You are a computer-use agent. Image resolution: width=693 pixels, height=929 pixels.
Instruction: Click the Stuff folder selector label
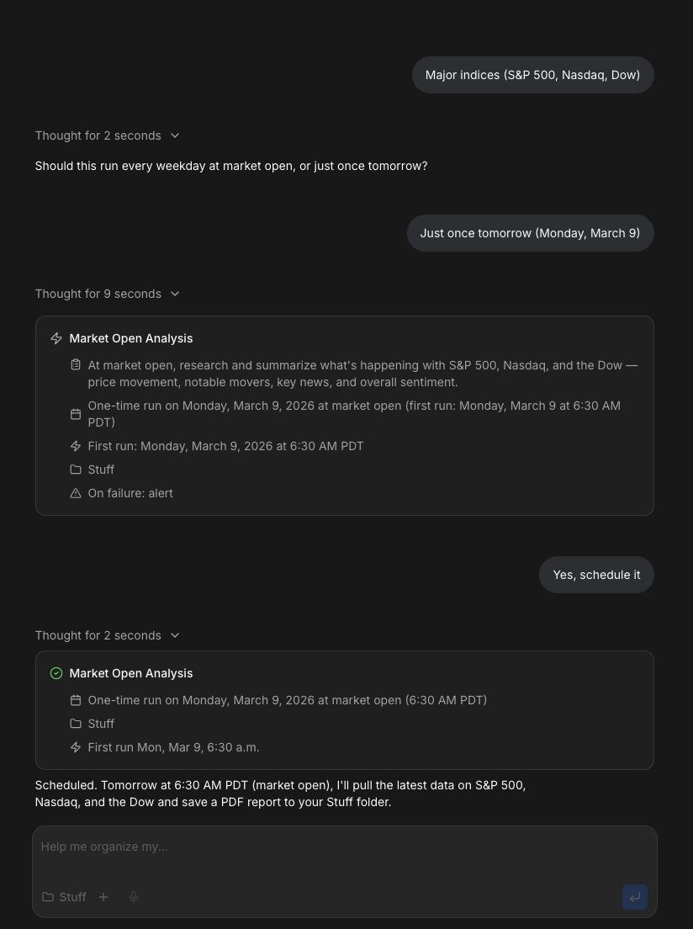(x=72, y=897)
